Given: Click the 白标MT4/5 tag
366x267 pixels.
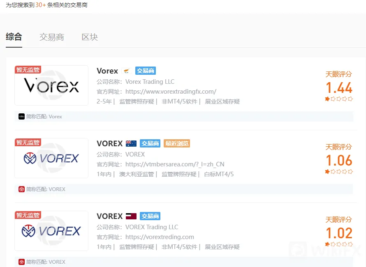Looking at the screenshot, I should [x=219, y=175].
